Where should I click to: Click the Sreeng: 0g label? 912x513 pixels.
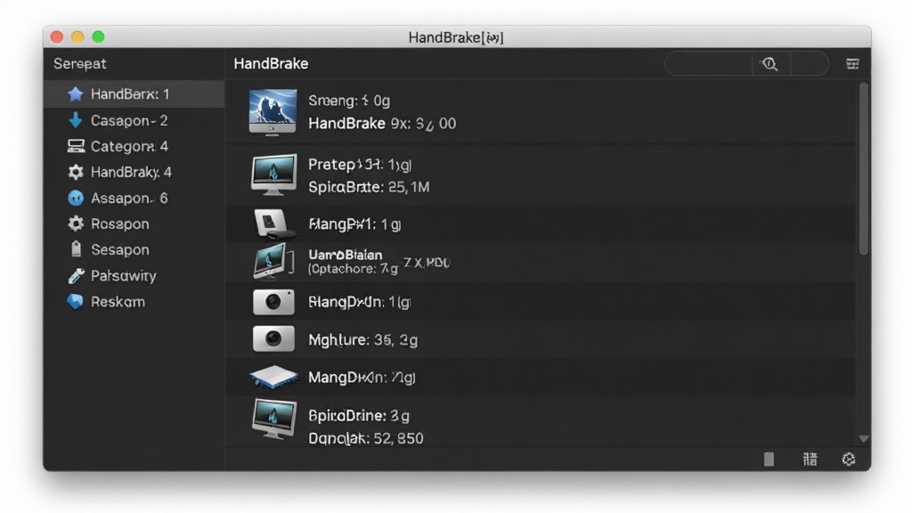coord(349,101)
